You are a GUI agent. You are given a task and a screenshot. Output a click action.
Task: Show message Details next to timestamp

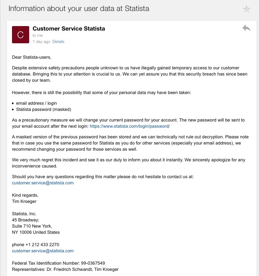[x=58, y=42]
